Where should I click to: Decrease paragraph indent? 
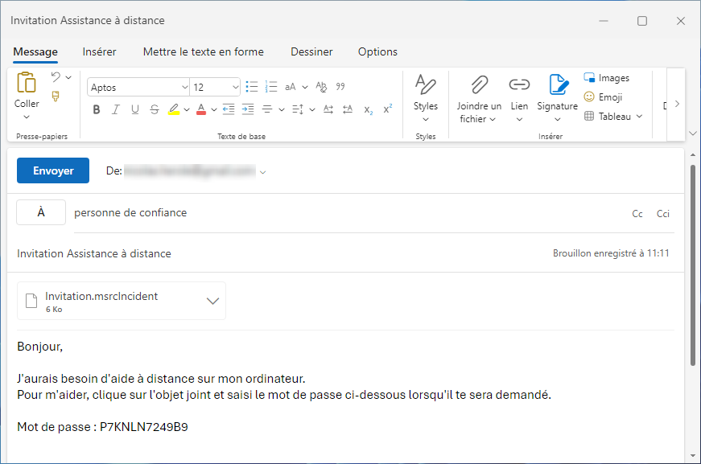click(229, 109)
